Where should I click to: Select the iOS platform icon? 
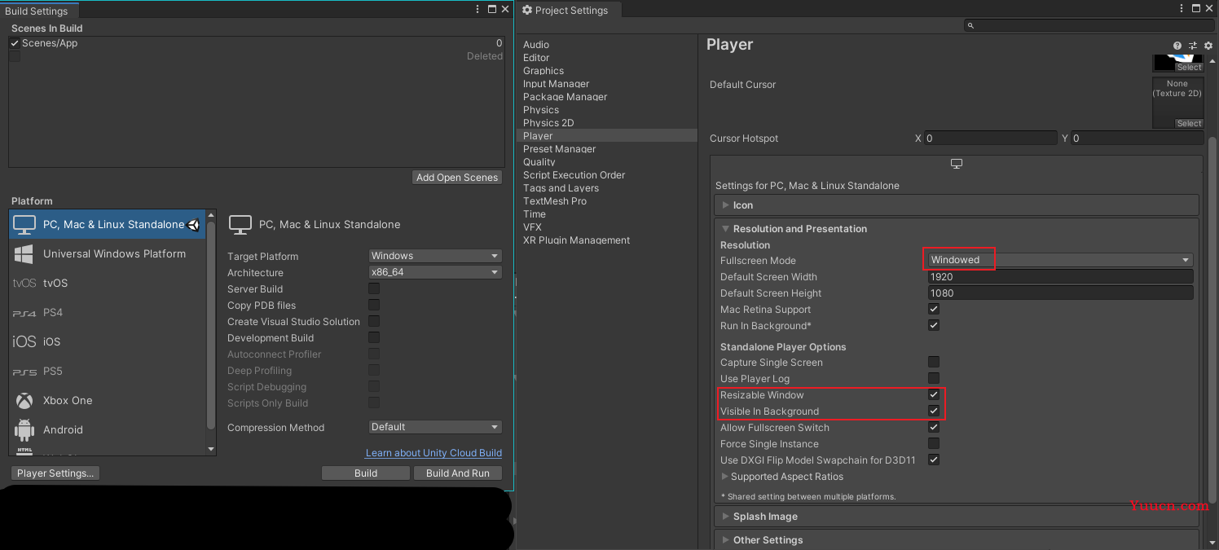point(24,341)
